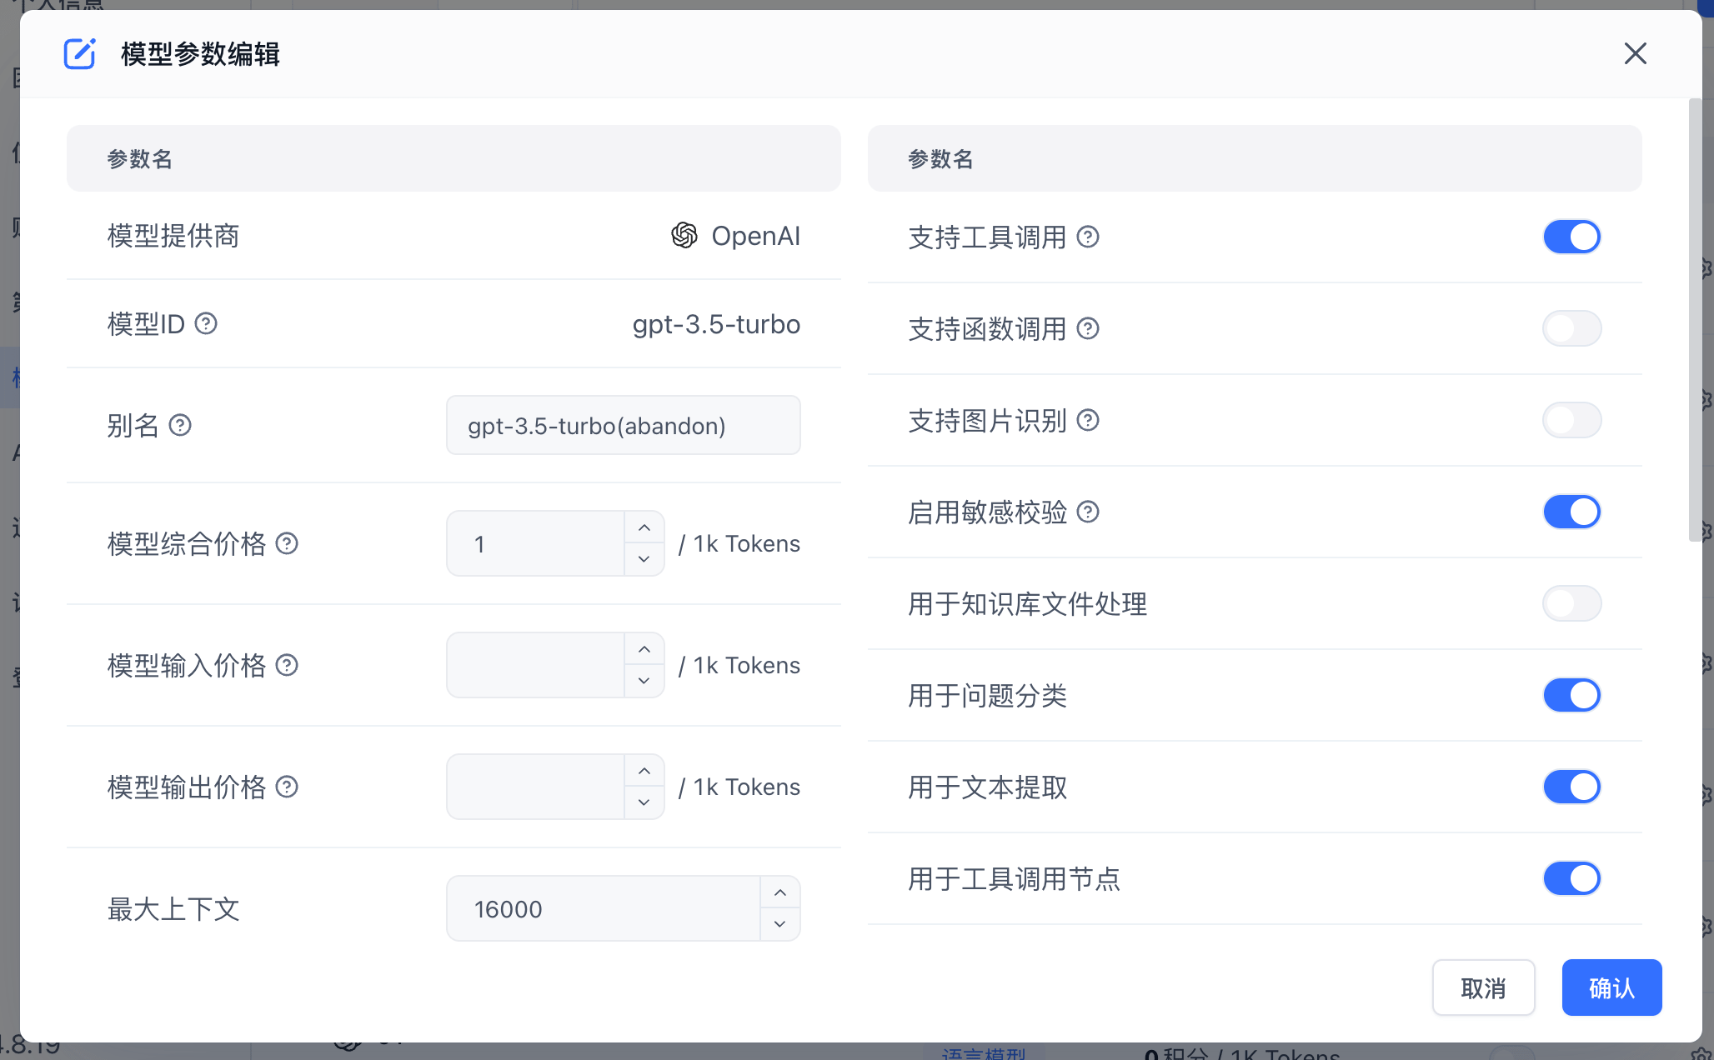Click help icon next to 模型输入价格
The width and height of the screenshot is (1714, 1060).
tap(287, 665)
